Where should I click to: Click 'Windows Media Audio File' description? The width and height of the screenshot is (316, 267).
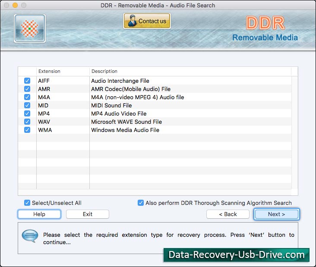click(125, 130)
